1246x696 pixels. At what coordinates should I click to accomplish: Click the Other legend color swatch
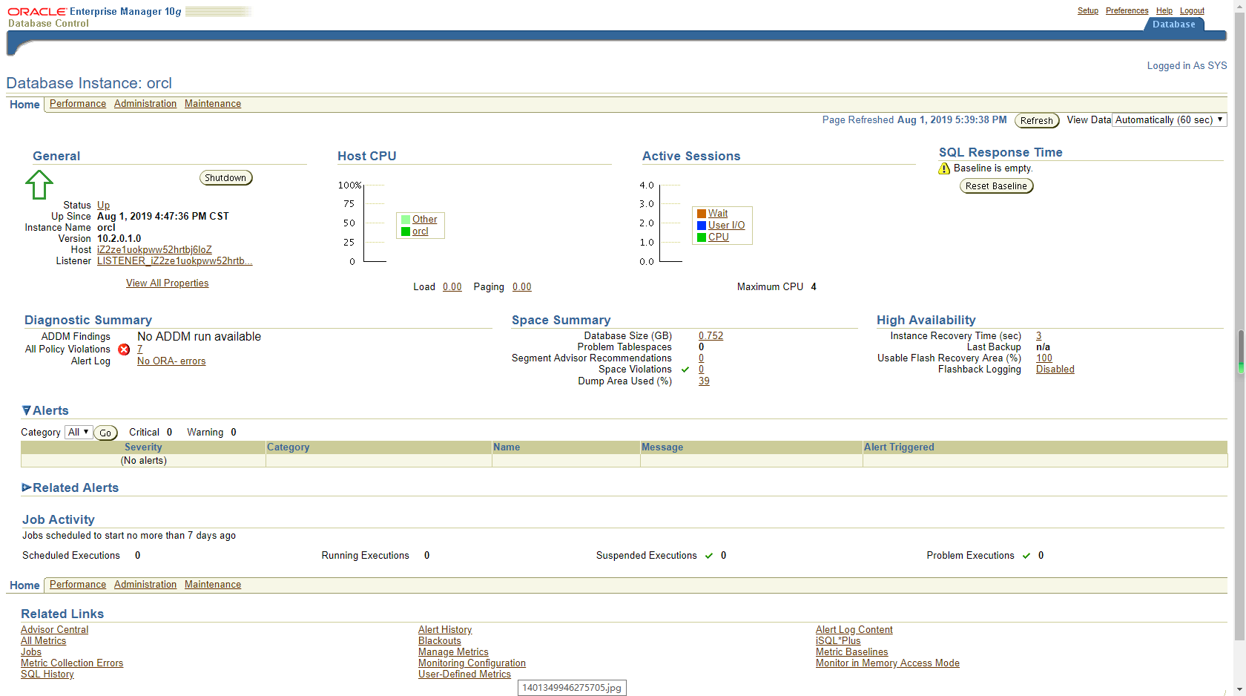click(x=406, y=220)
